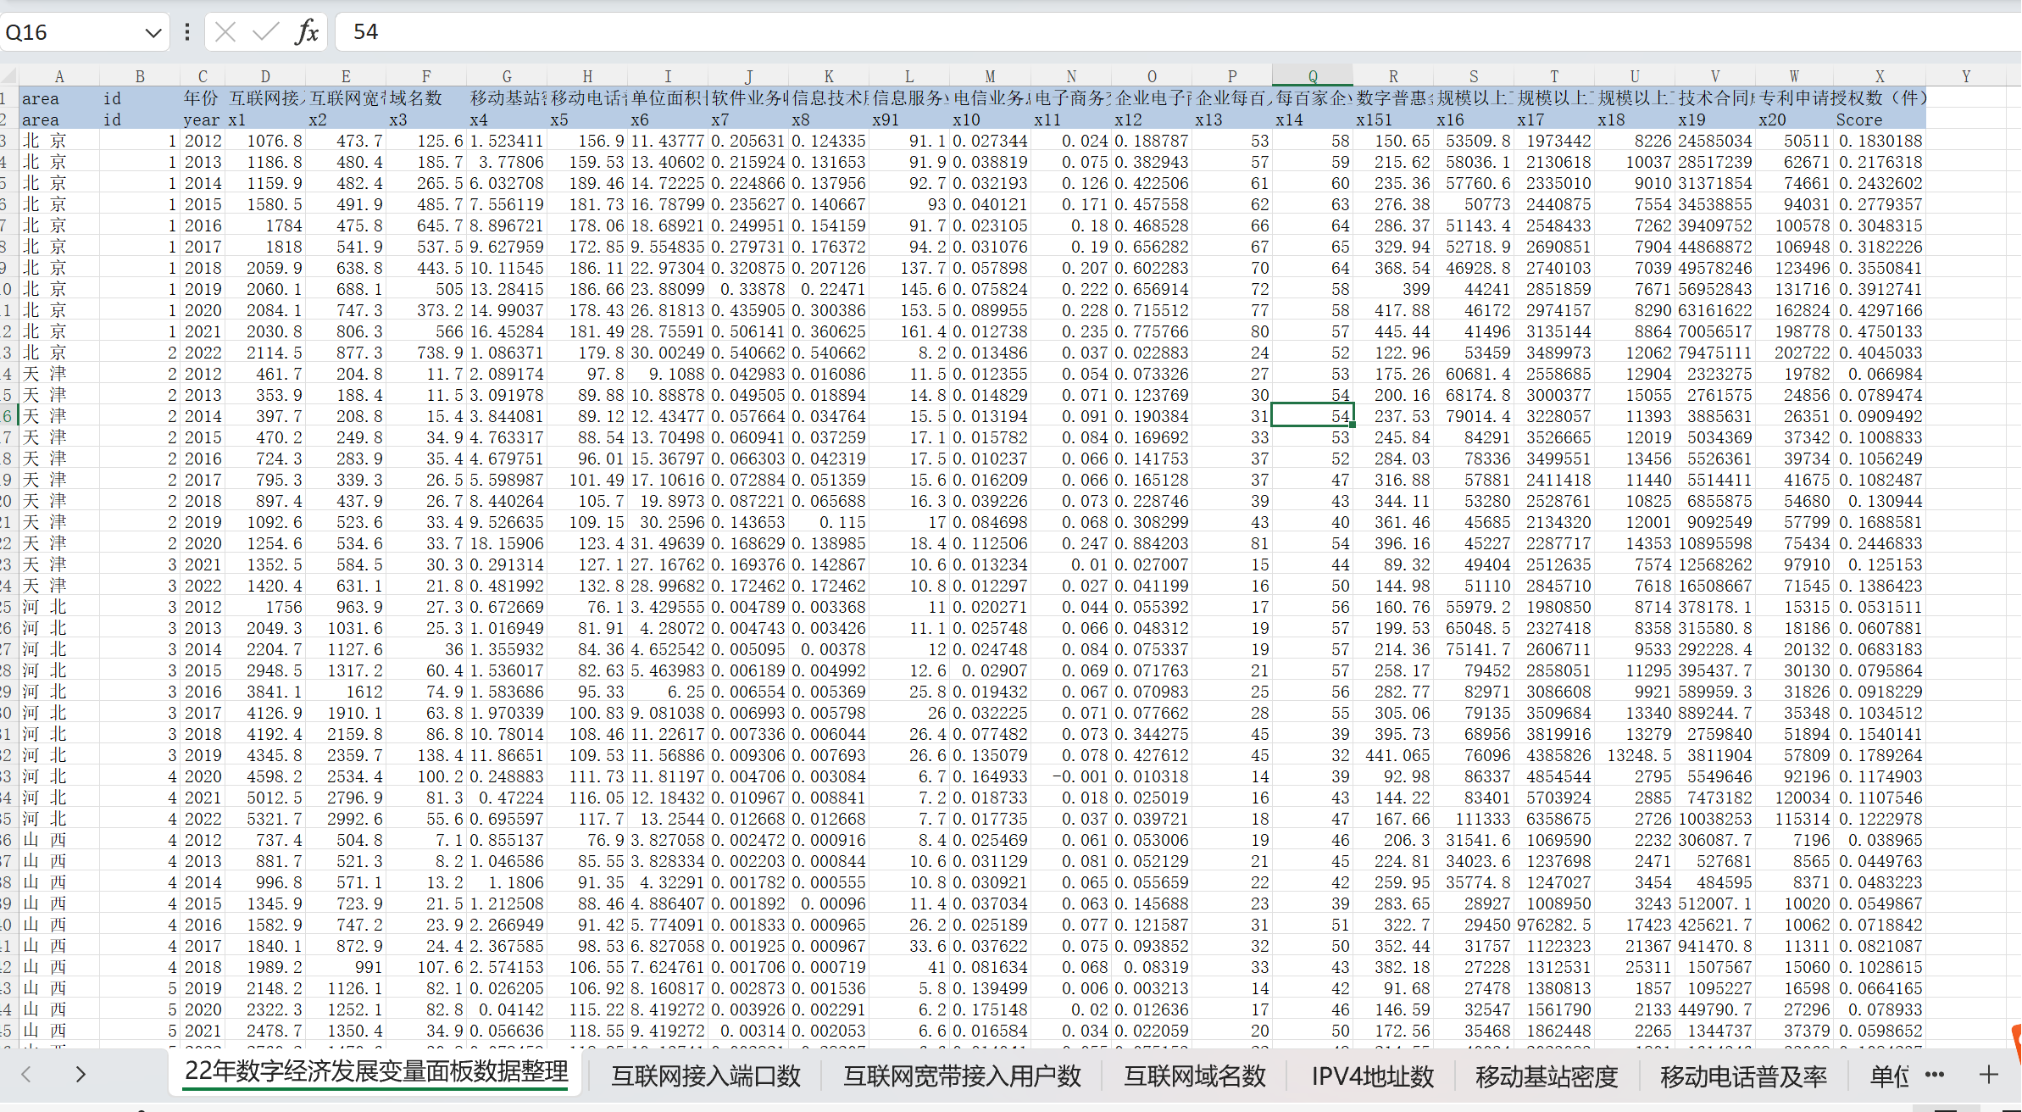Select column Q header
Screen dimensions: 2022x1112
coord(1312,76)
